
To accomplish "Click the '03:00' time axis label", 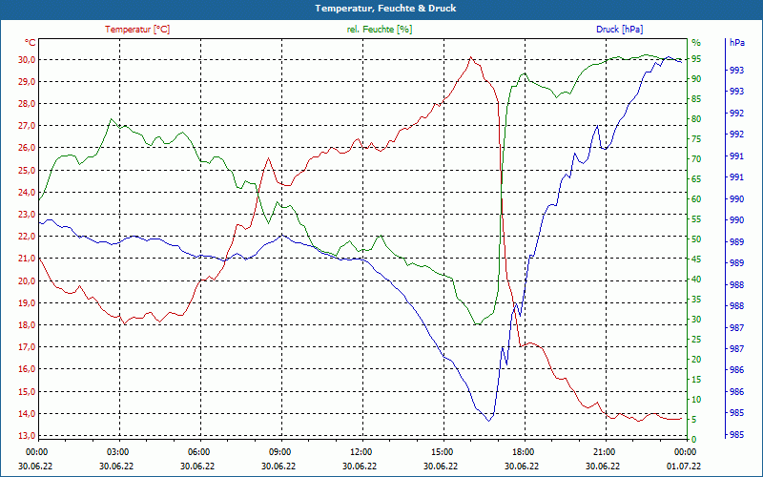I will (x=116, y=451).
